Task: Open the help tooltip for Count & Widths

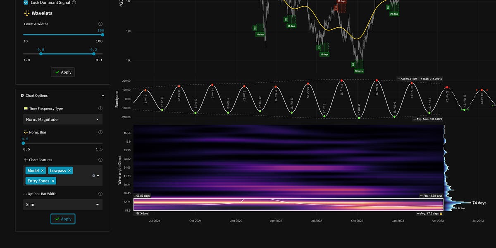Action: [x=100, y=24]
